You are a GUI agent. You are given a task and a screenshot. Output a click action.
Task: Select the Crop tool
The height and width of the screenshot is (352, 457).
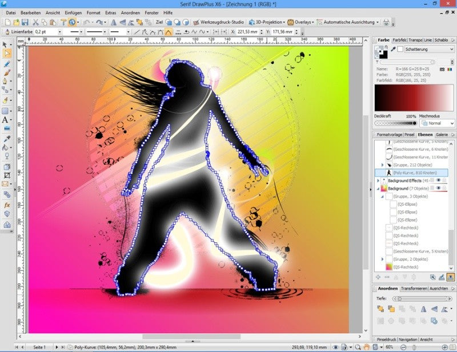[7, 175]
